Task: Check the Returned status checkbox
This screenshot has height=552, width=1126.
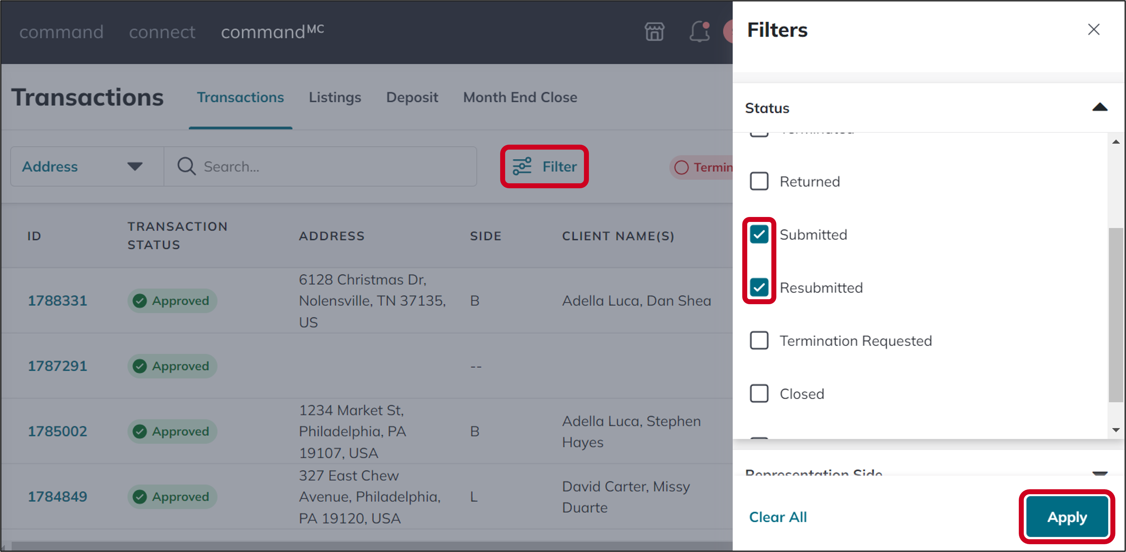Action: pyautogui.click(x=759, y=181)
